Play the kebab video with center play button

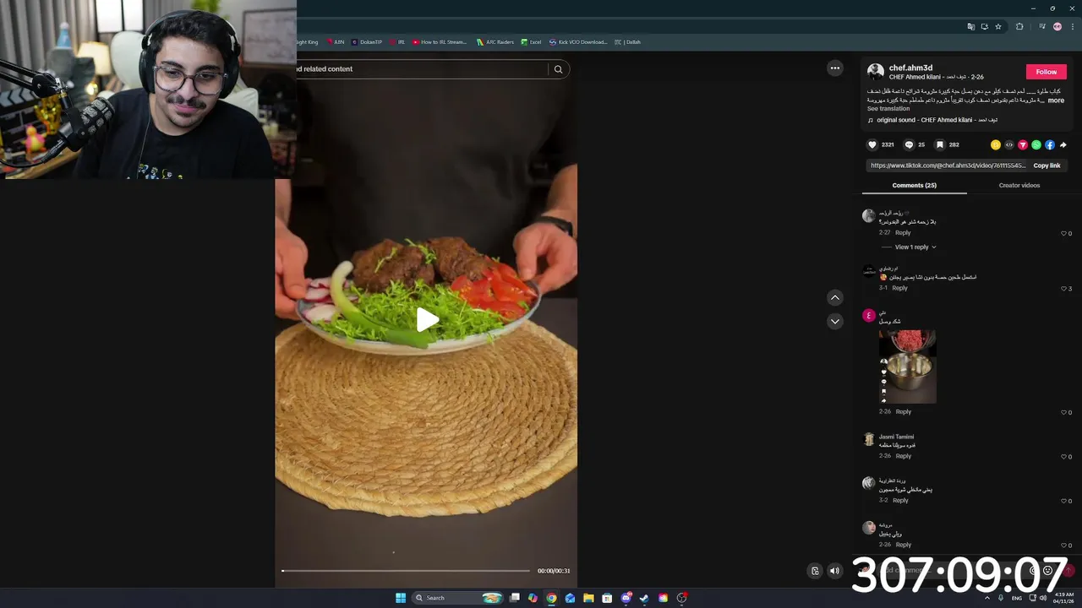point(427,319)
